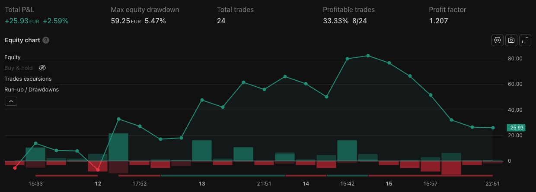Click the red losing equity point near 12
The width and height of the screenshot is (536, 192).
coord(98,170)
